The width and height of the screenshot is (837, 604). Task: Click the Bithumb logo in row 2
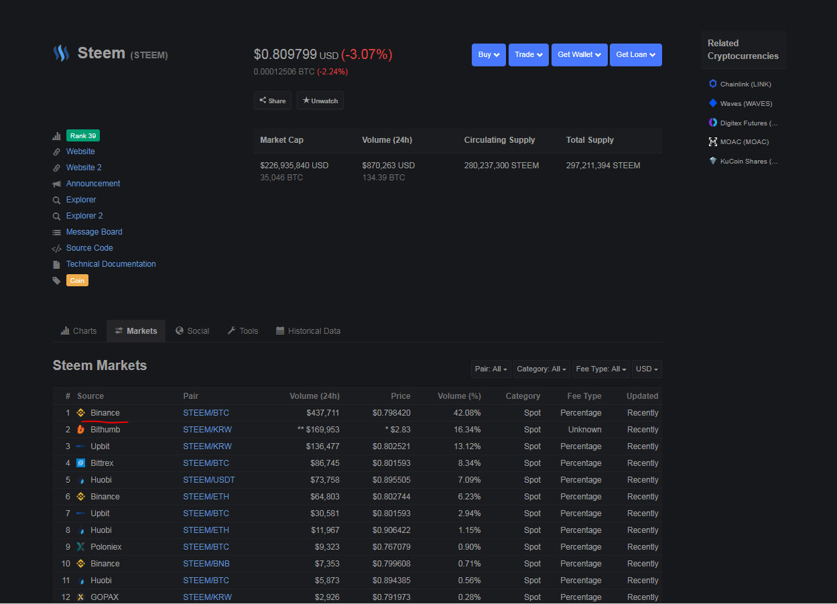coord(80,430)
